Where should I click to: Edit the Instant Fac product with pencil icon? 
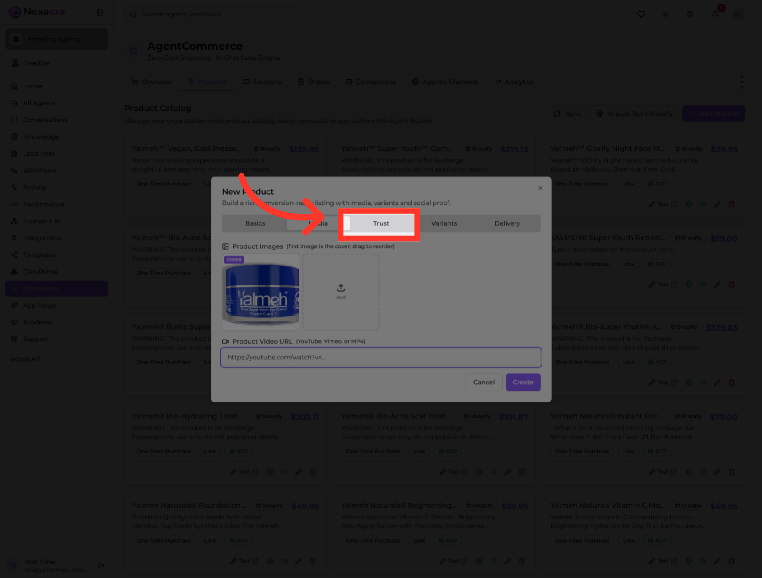[717, 472]
